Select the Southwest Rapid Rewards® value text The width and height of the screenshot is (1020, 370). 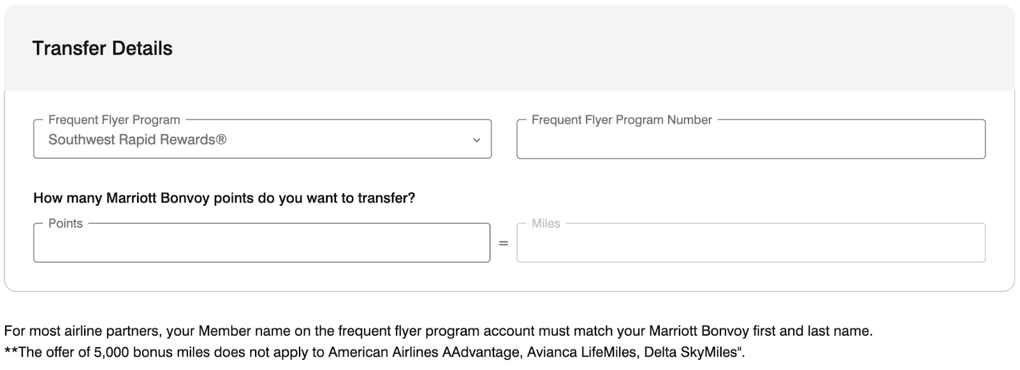coord(137,140)
